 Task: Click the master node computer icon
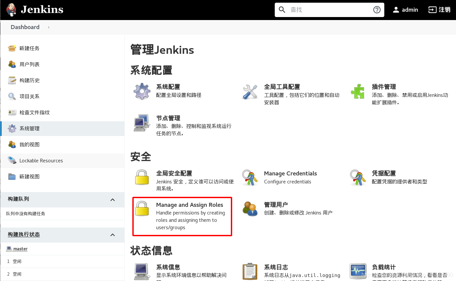coord(9,249)
